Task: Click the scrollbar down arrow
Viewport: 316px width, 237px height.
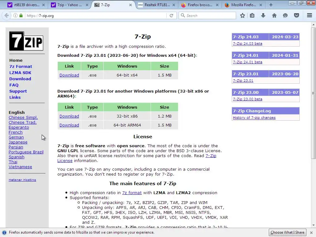Action: [313, 225]
